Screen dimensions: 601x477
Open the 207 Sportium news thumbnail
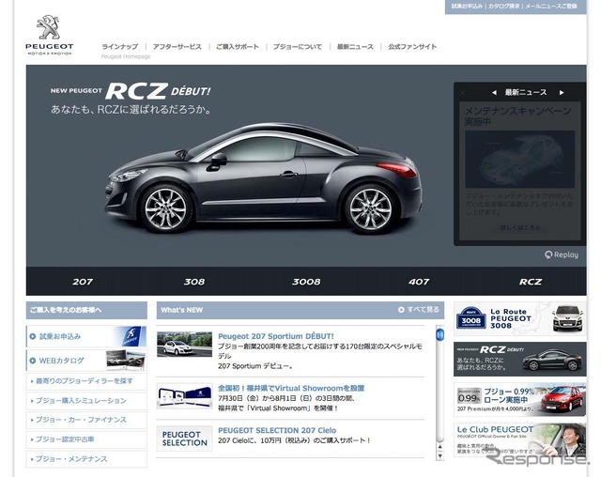[184, 344]
